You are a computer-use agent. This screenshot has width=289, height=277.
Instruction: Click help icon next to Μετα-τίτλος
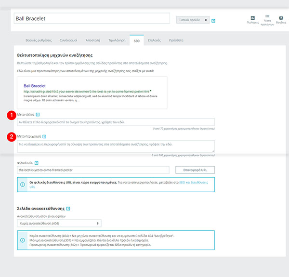coord(38,115)
